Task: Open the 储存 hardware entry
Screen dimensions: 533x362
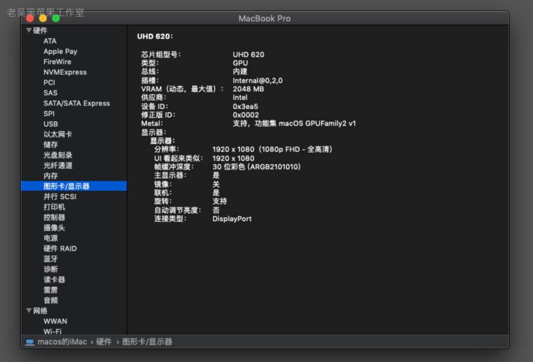Action: coord(50,145)
